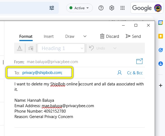Open Google Calendar side panel icon

click(160, 23)
